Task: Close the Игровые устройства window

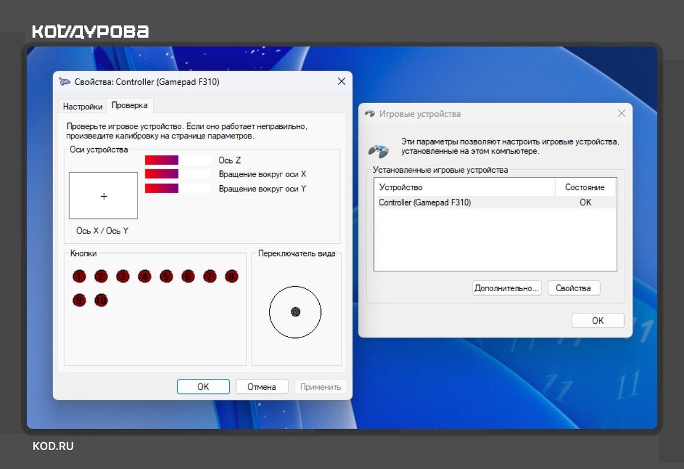Action: (622, 113)
